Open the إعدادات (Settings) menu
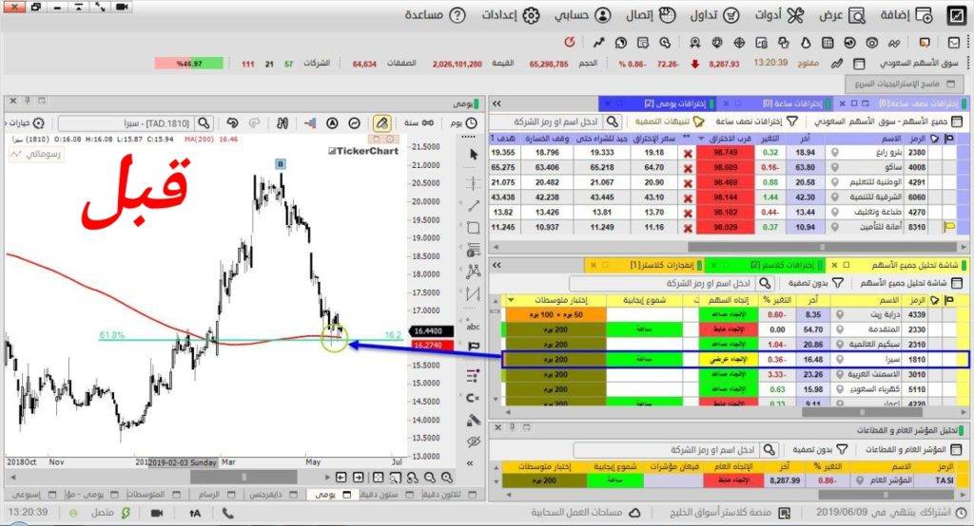The image size is (974, 526). pos(511,15)
